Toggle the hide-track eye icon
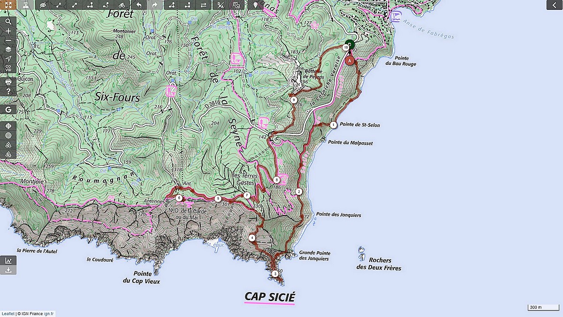The height and width of the screenshot is (317, 563). (x=43, y=5)
